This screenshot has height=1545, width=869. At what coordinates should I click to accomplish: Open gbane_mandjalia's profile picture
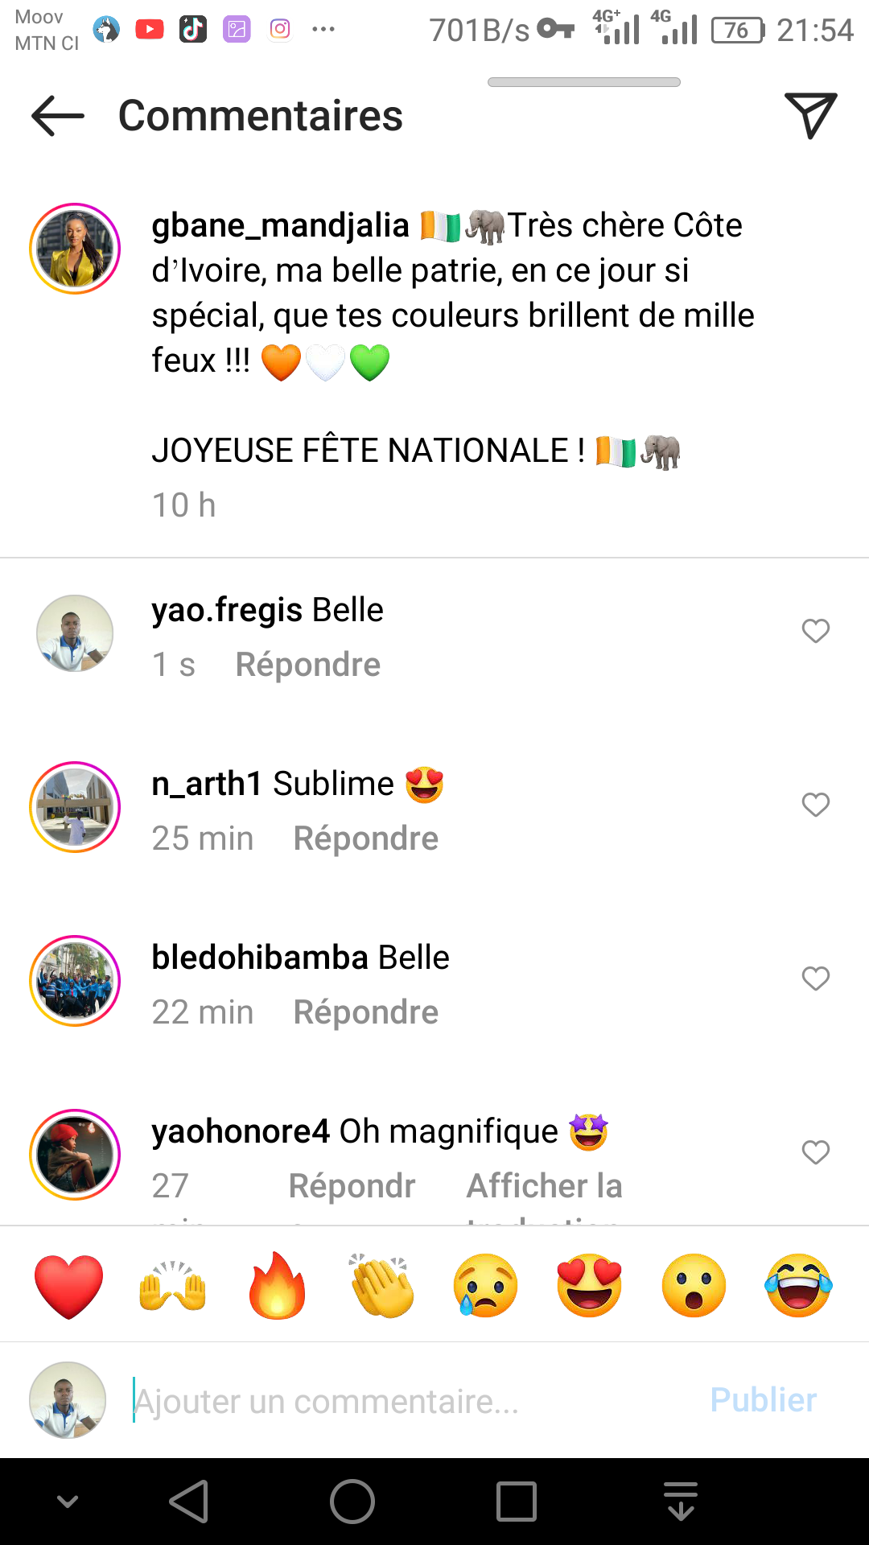[x=75, y=249]
